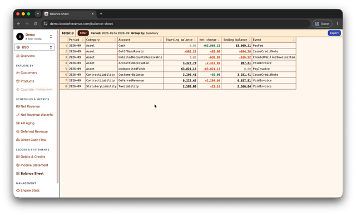Click the USD currency symbol icon
Image resolution: width=356 pixels, height=215 pixels.
(18, 47)
